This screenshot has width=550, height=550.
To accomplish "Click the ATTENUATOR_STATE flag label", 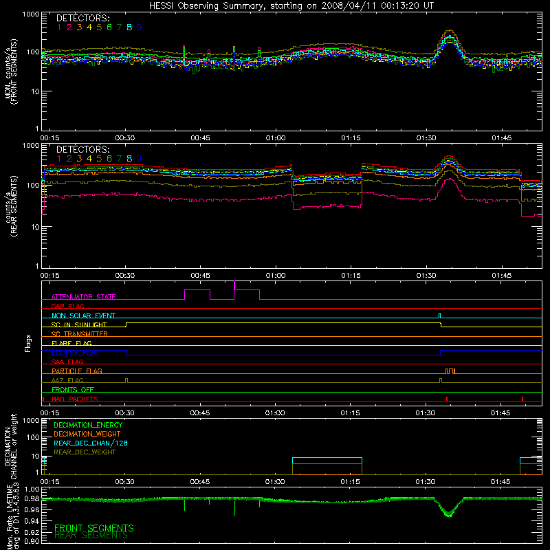I will pos(83,297).
